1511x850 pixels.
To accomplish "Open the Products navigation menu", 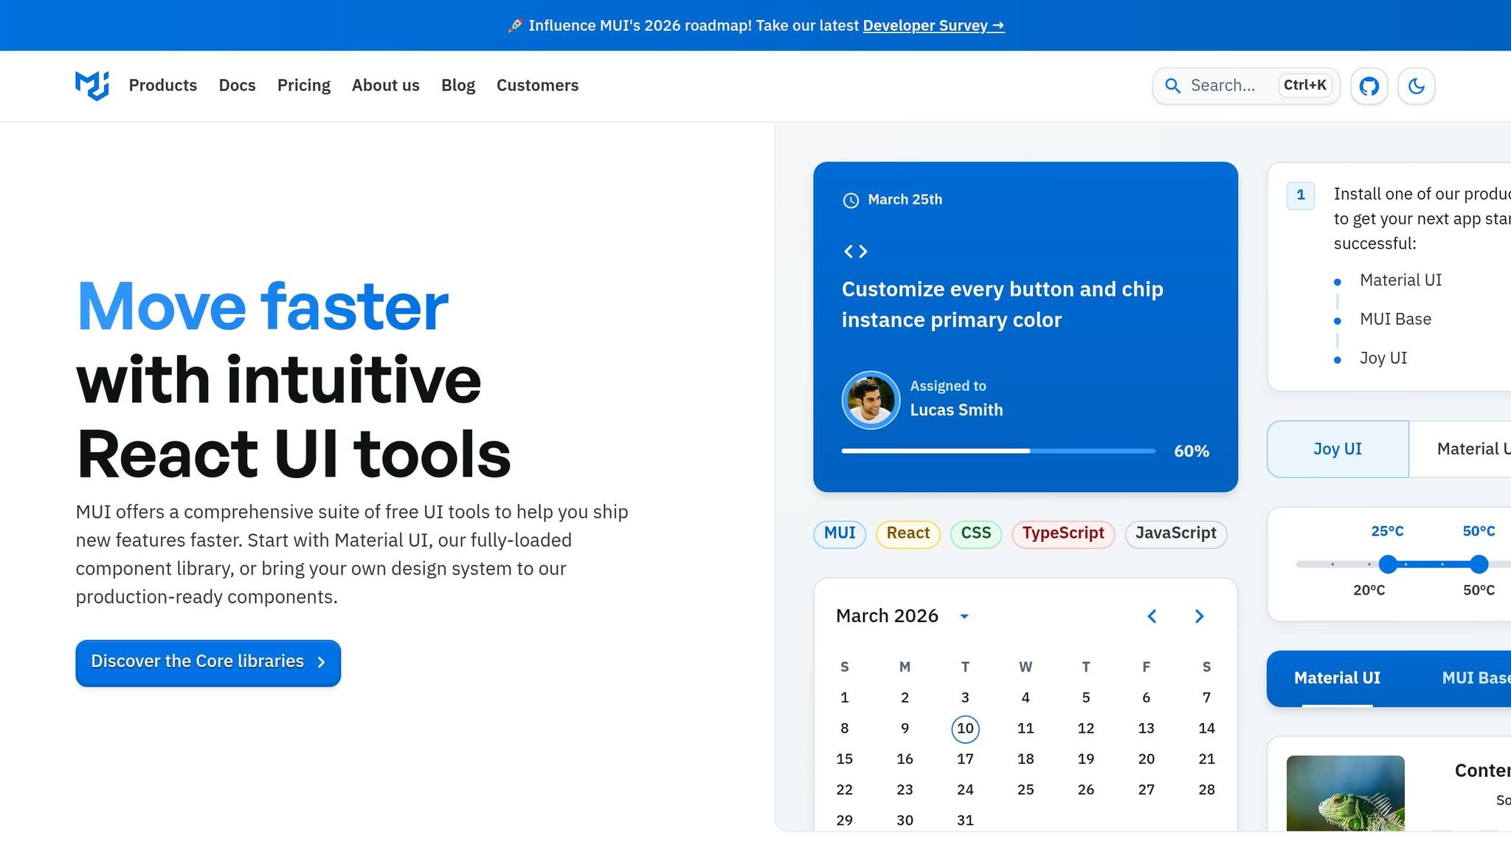I will coord(163,86).
